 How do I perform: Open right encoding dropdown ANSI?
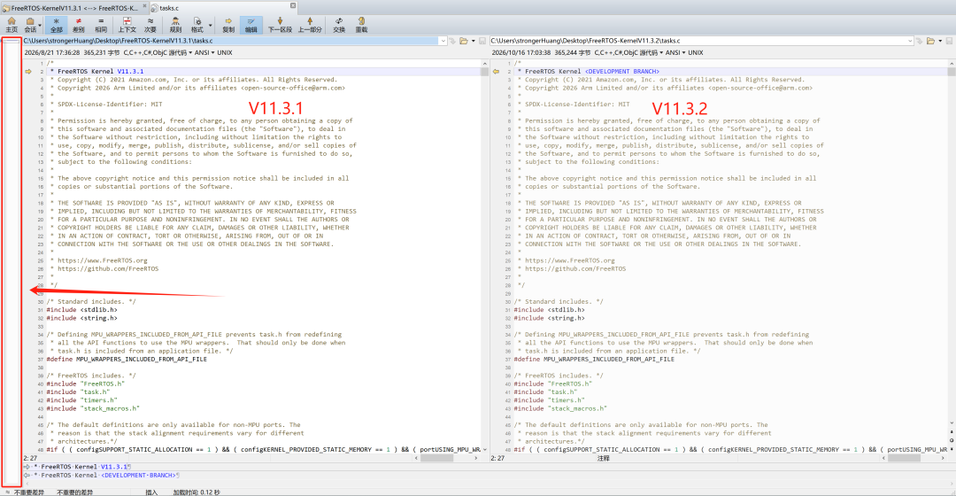[675, 52]
